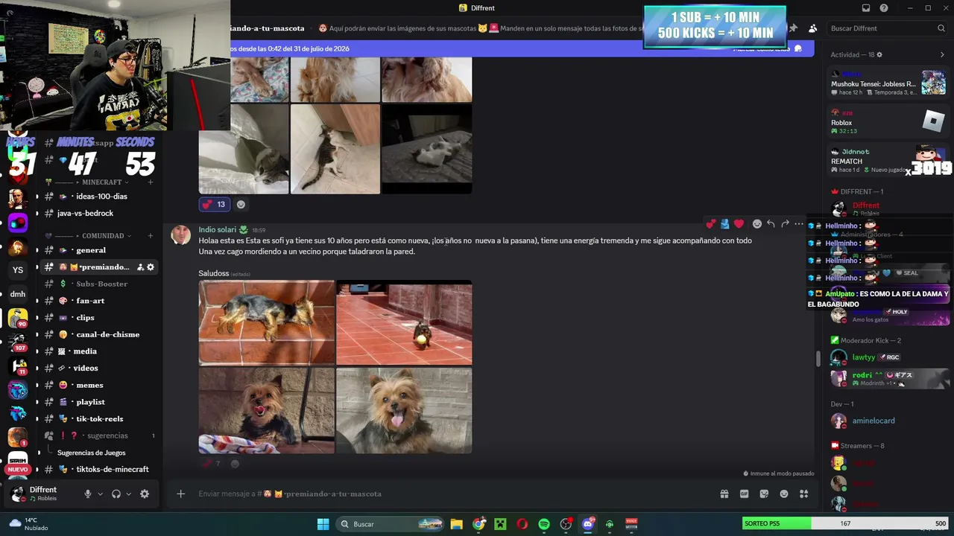Go to the fan-art channel
954x536 pixels.
tap(99, 301)
